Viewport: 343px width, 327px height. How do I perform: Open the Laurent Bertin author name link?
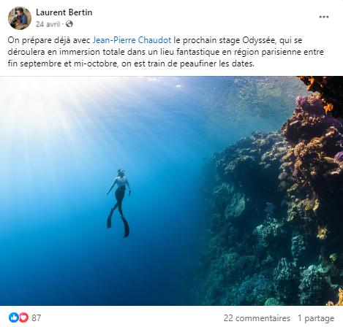pyautogui.click(x=64, y=12)
